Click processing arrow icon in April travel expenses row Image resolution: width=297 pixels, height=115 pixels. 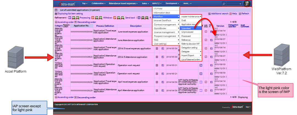pyautogui.click(x=201, y=82)
